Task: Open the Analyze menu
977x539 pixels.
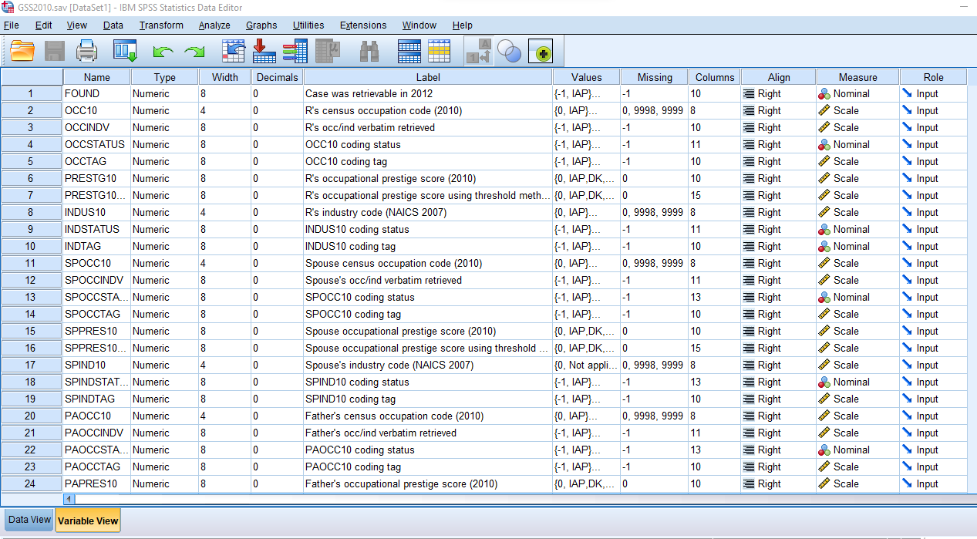Action: [x=214, y=25]
